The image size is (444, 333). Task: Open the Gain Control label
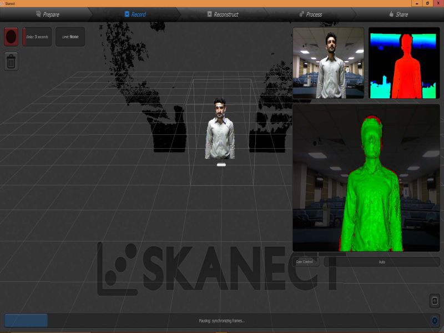click(306, 261)
